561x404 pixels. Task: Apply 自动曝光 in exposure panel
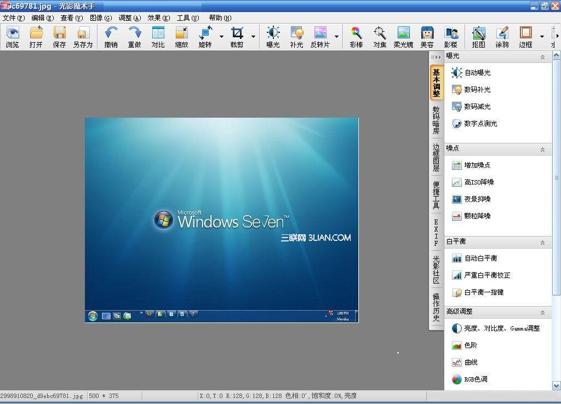coord(471,73)
